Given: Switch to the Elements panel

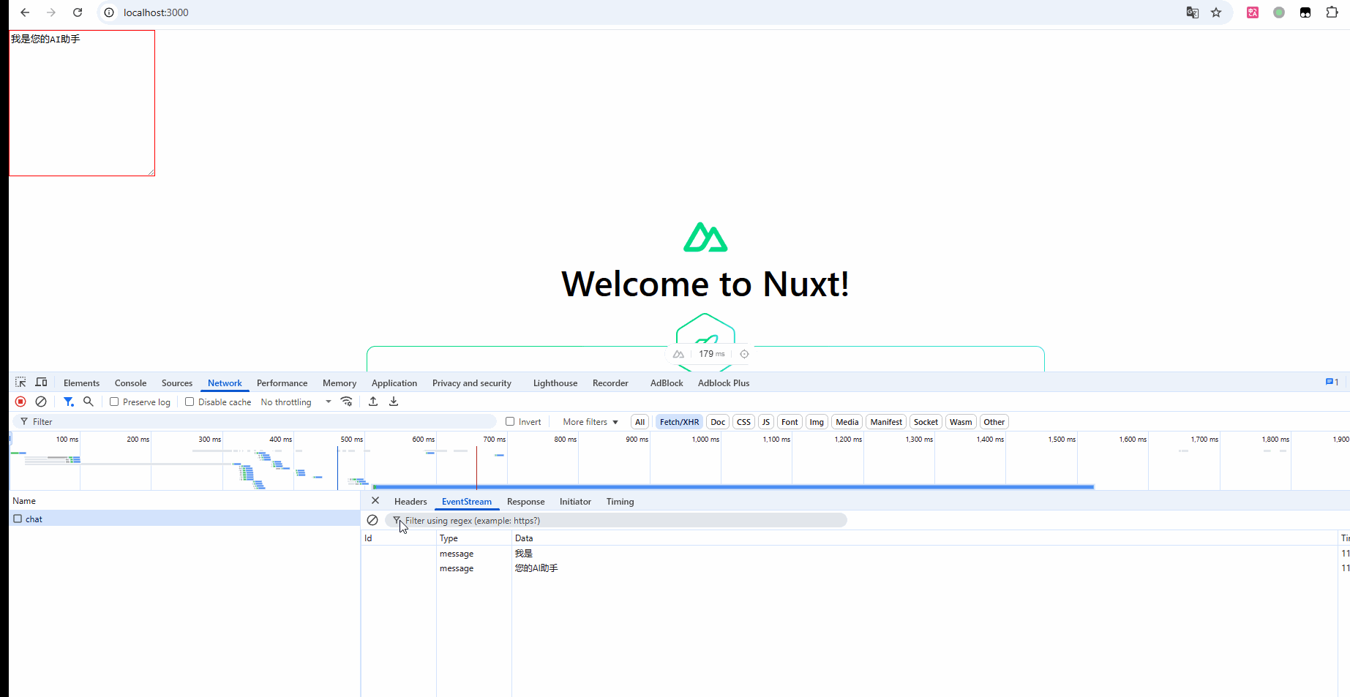Looking at the screenshot, I should 81,383.
